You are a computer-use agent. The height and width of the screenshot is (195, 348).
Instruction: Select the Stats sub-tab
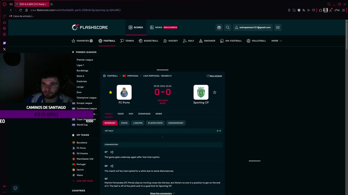[x=124, y=123]
